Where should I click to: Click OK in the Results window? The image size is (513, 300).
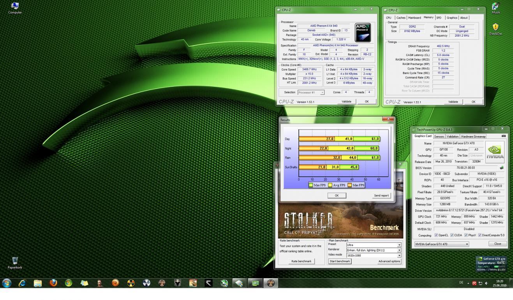click(337, 195)
